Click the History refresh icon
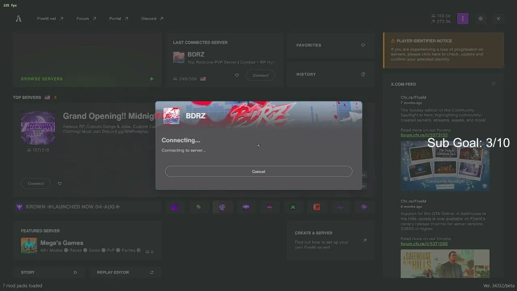The width and height of the screenshot is (517, 291). point(363,74)
